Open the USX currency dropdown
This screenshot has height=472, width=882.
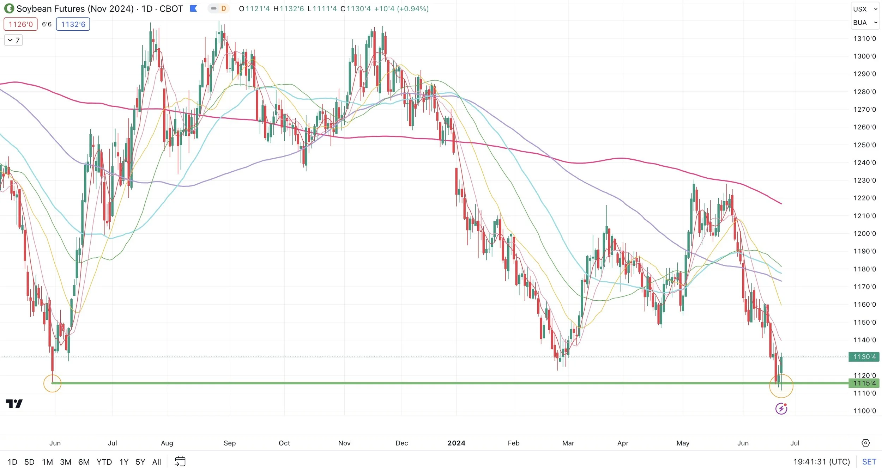865,9
